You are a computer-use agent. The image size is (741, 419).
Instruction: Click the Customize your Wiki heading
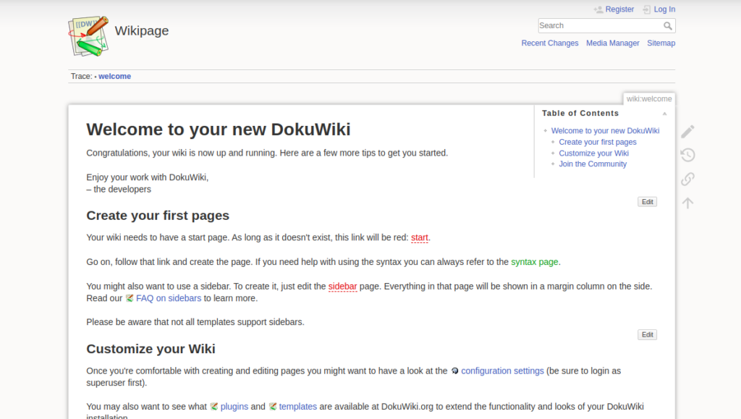tap(151, 349)
